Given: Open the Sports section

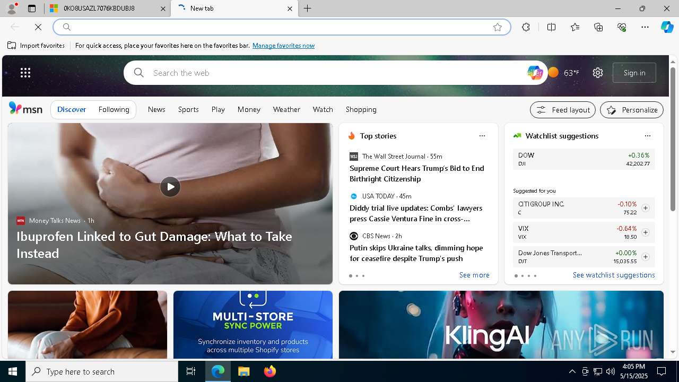Looking at the screenshot, I should click(x=188, y=109).
